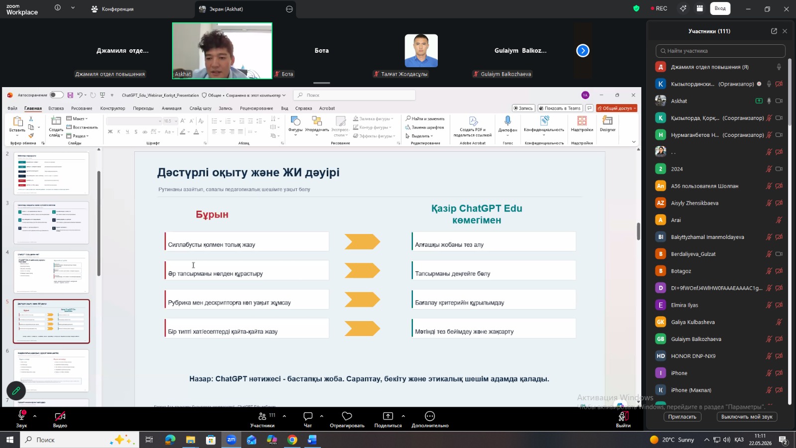Toggle the muted mic icon beside Arai
This screenshot has height=448, width=796.
[x=779, y=220]
